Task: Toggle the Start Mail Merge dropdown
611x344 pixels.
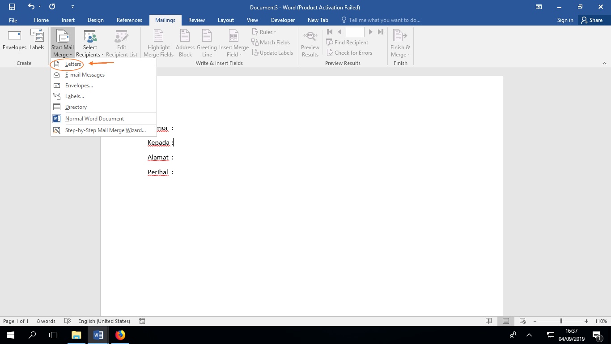Action: [63, 43]
